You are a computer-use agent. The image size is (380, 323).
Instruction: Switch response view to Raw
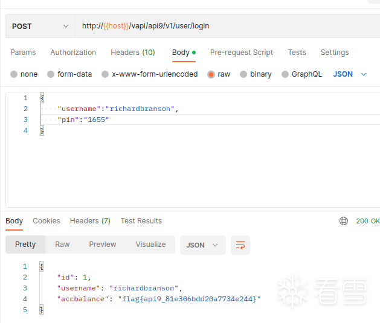pyautogui.click(x=62, y=245)
